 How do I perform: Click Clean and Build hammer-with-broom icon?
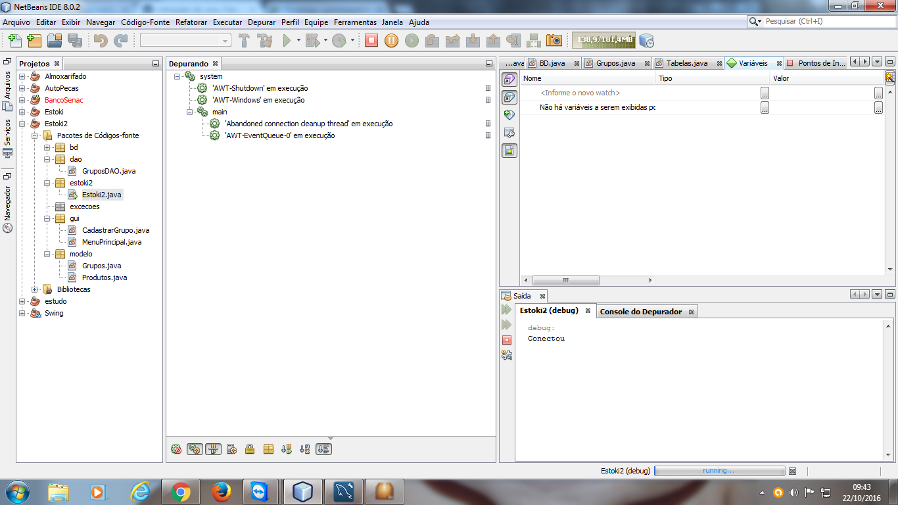[265, 41]
